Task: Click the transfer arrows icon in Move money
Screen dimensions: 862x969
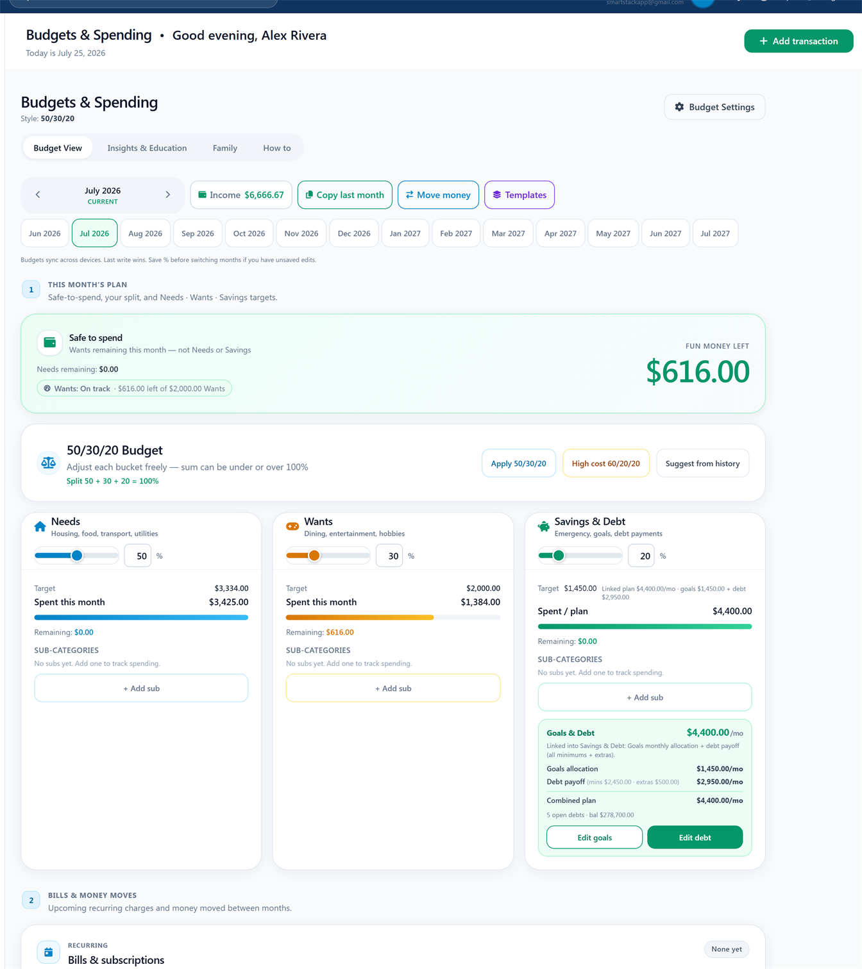Action: [409, 195]
